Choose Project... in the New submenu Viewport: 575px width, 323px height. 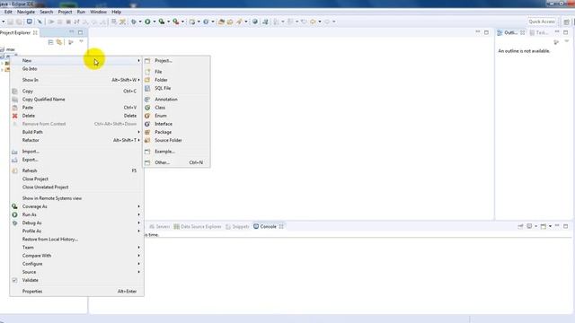point(176,61)
